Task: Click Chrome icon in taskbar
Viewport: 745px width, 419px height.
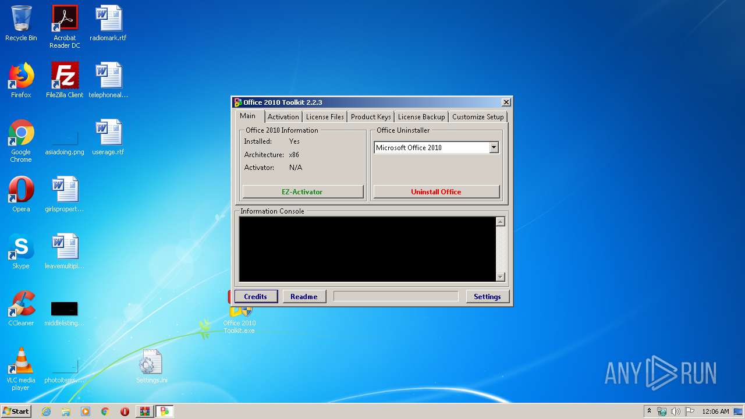Action: 105,411
